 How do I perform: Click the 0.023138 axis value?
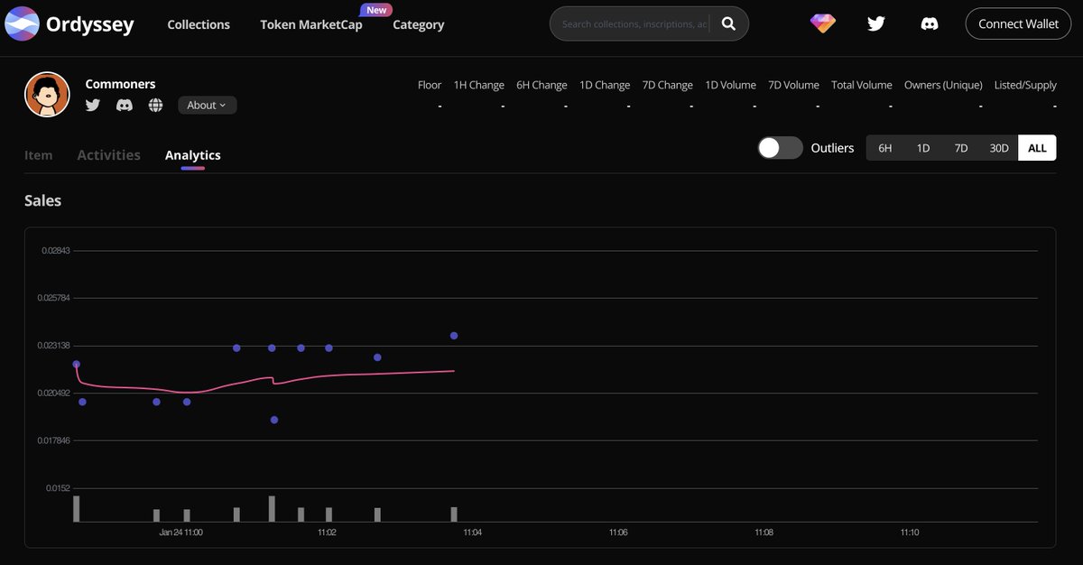(54, 346)
